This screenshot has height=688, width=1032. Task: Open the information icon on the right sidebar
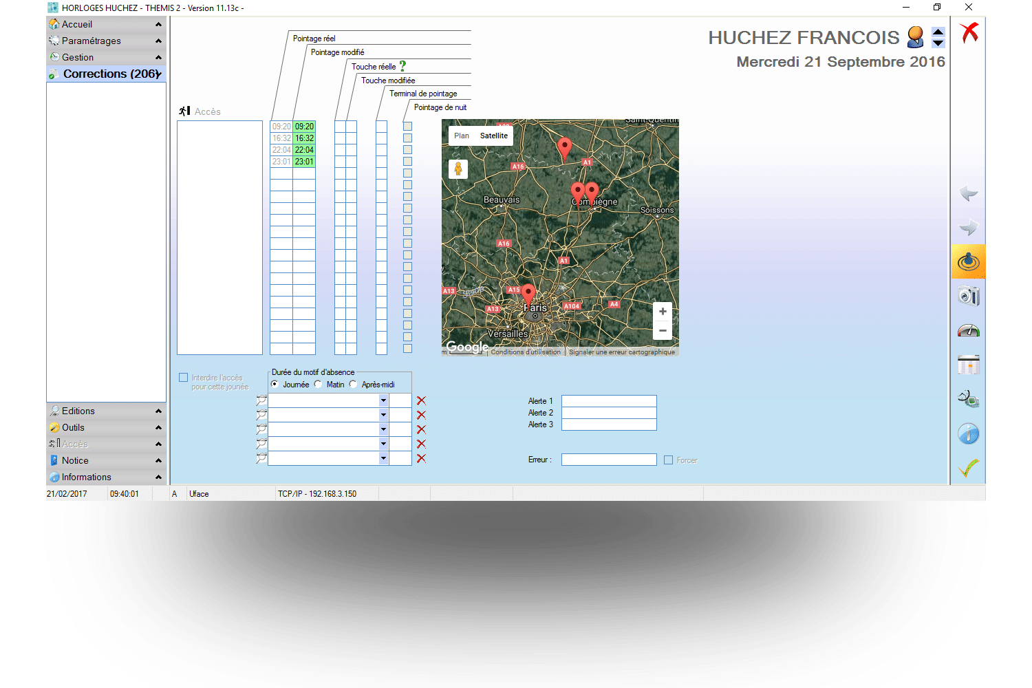(x=968, y=433)
